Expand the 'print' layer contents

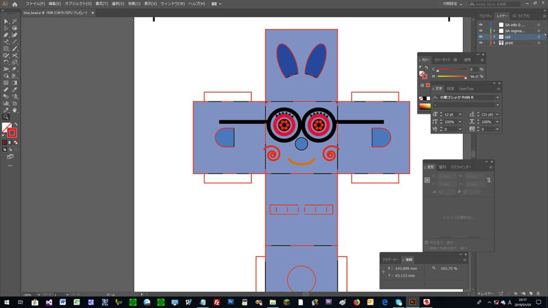[494, 42]
